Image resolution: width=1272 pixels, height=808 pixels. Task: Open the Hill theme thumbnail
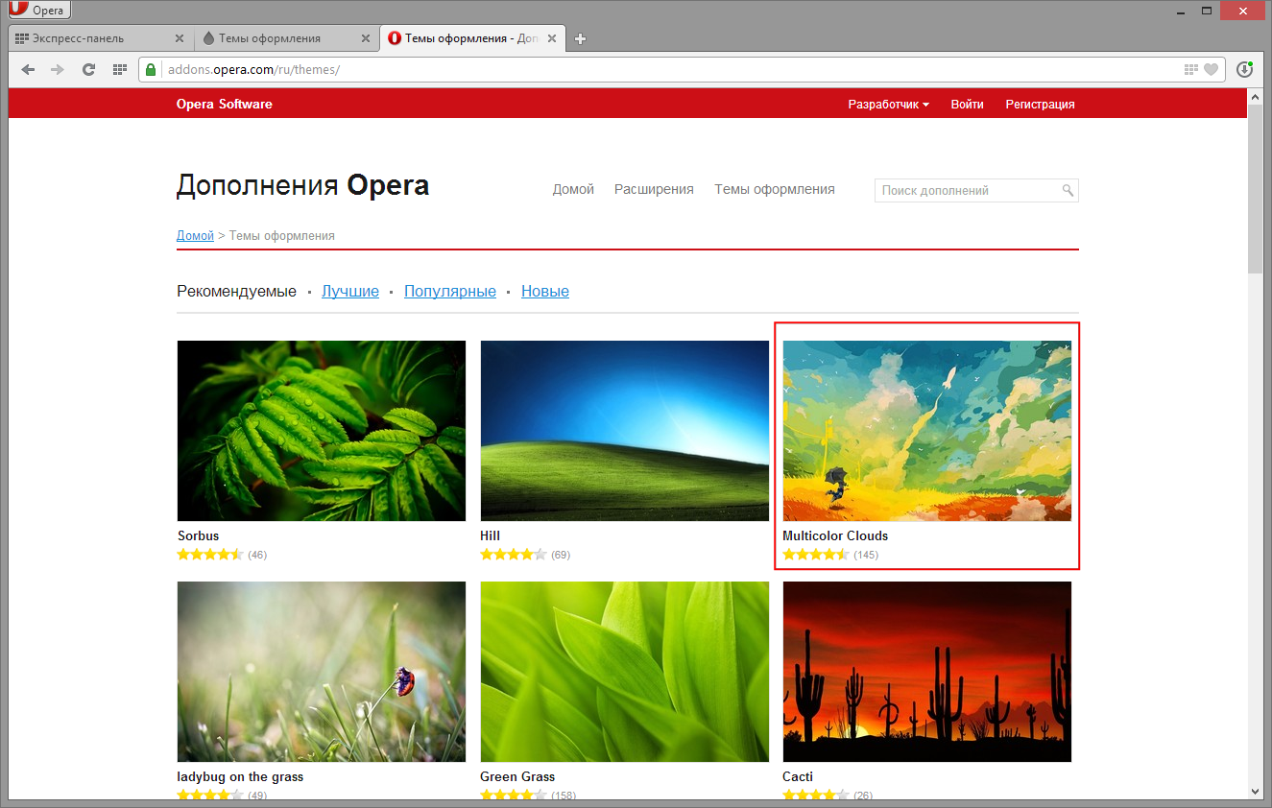point(624,431)
